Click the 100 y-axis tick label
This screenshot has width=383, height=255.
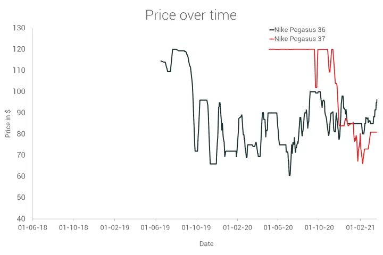[x=20, y=91]
